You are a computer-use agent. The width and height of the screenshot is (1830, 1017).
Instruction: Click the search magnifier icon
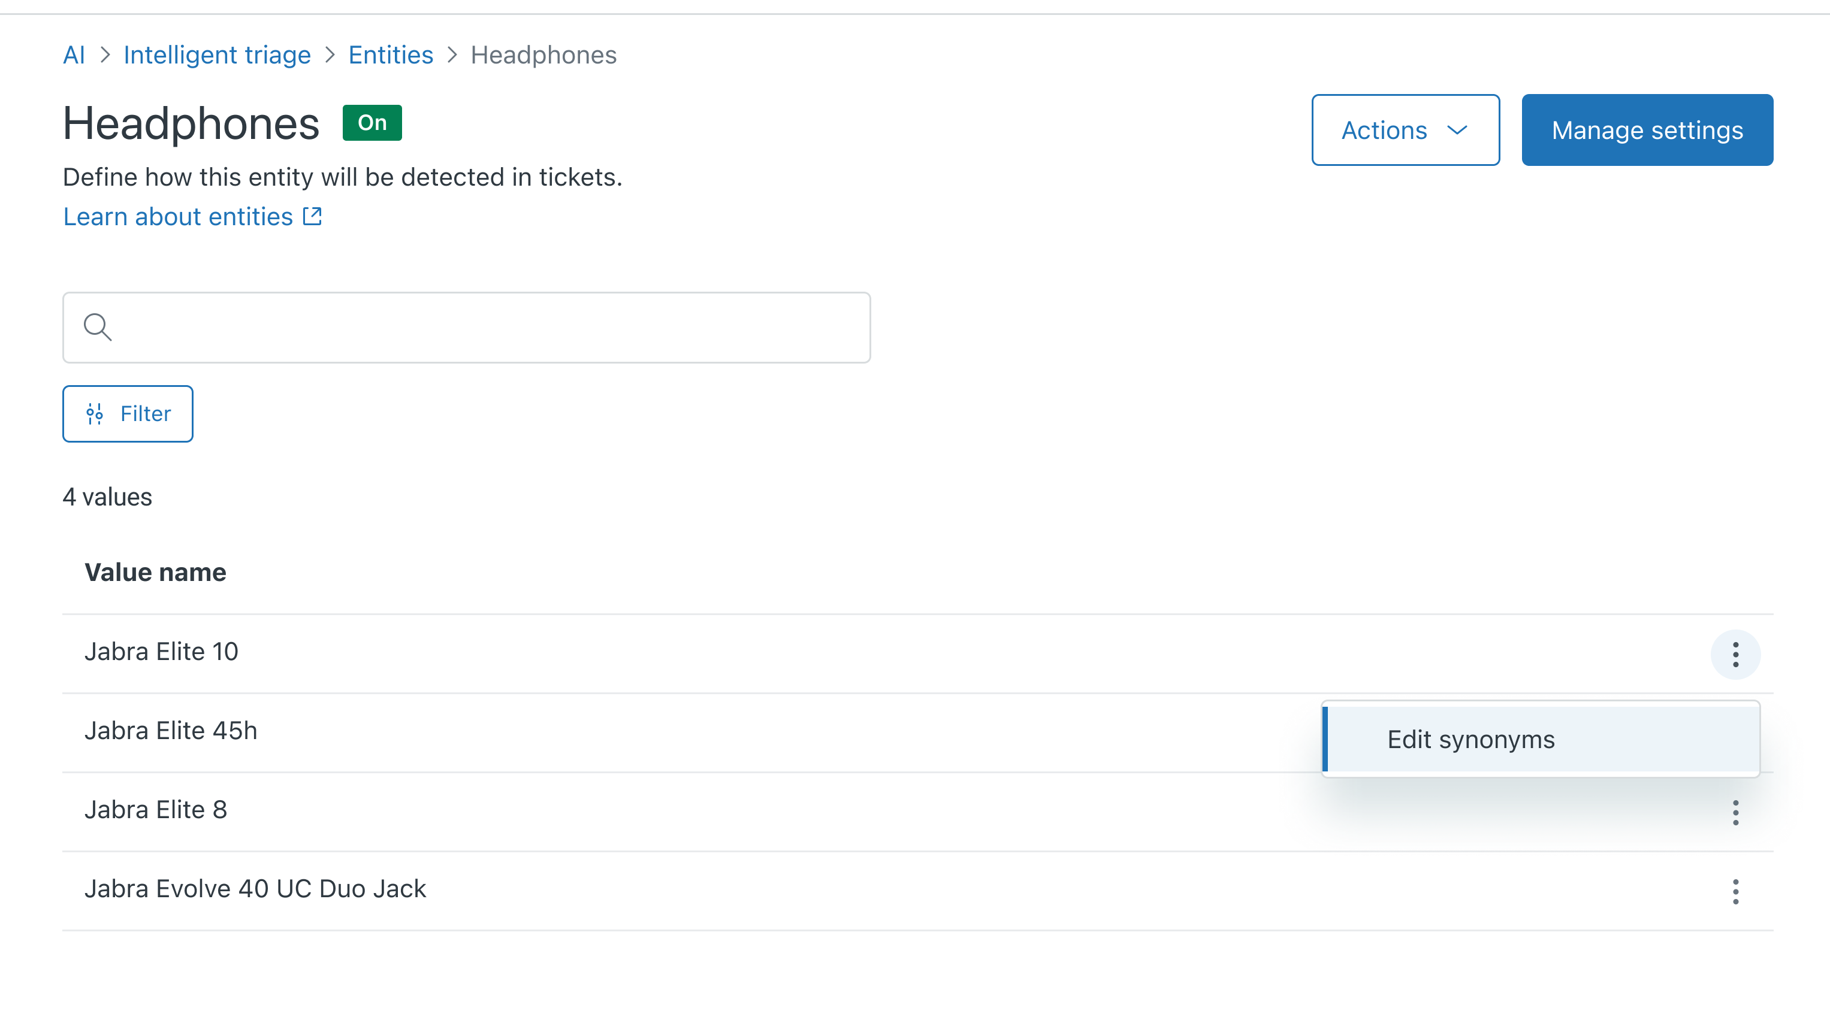pyautogui.click(x=97, y=328)
